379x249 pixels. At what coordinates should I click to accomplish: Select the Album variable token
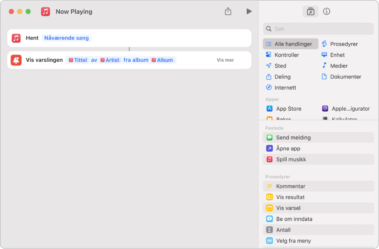(162, 60)
